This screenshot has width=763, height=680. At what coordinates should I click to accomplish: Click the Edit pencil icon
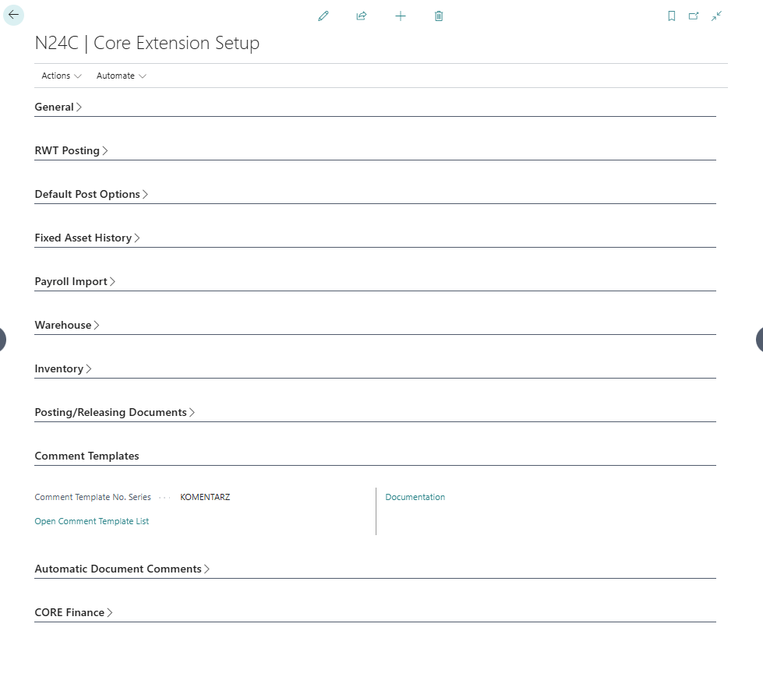tap(323, 16)
